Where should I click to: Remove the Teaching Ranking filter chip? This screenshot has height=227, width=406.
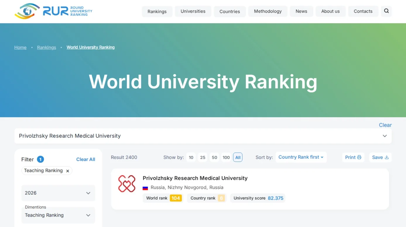(x=68, y=171)
